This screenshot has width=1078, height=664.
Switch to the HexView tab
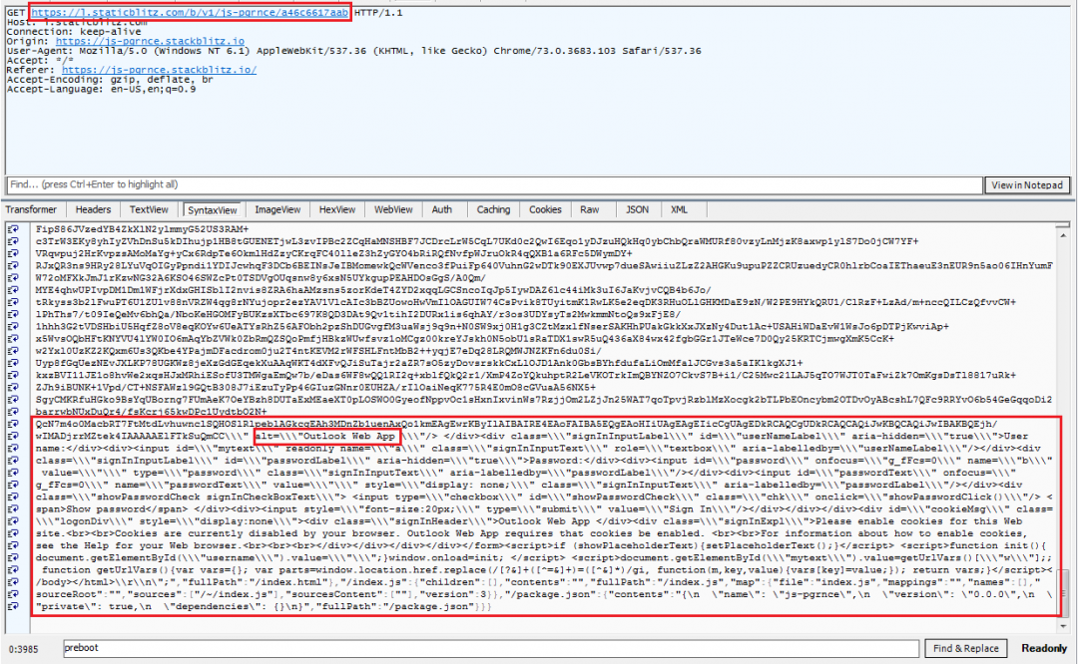point(336,209)
